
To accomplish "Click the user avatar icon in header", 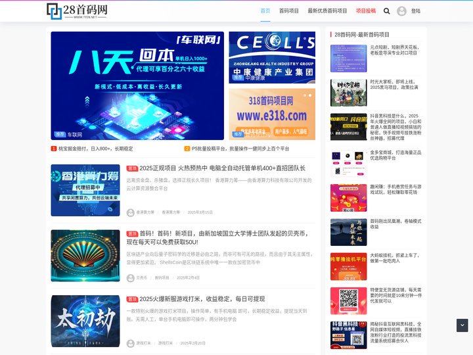I will click(x=401, y=11).
